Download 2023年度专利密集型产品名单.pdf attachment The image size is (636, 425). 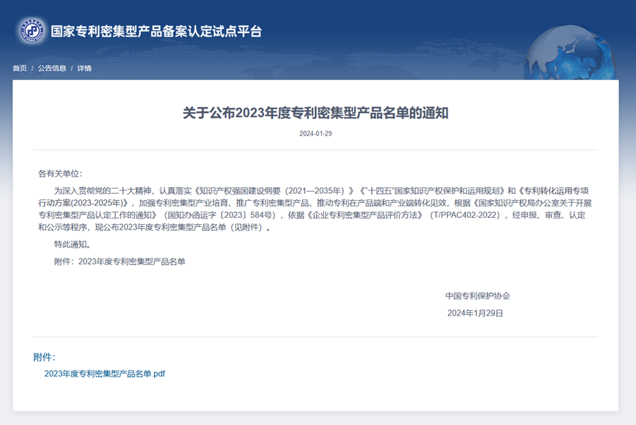(x=105, y=374)
